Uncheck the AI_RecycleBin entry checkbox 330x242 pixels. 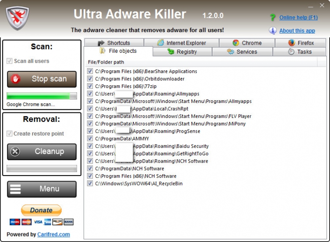(x=90, y=184)
